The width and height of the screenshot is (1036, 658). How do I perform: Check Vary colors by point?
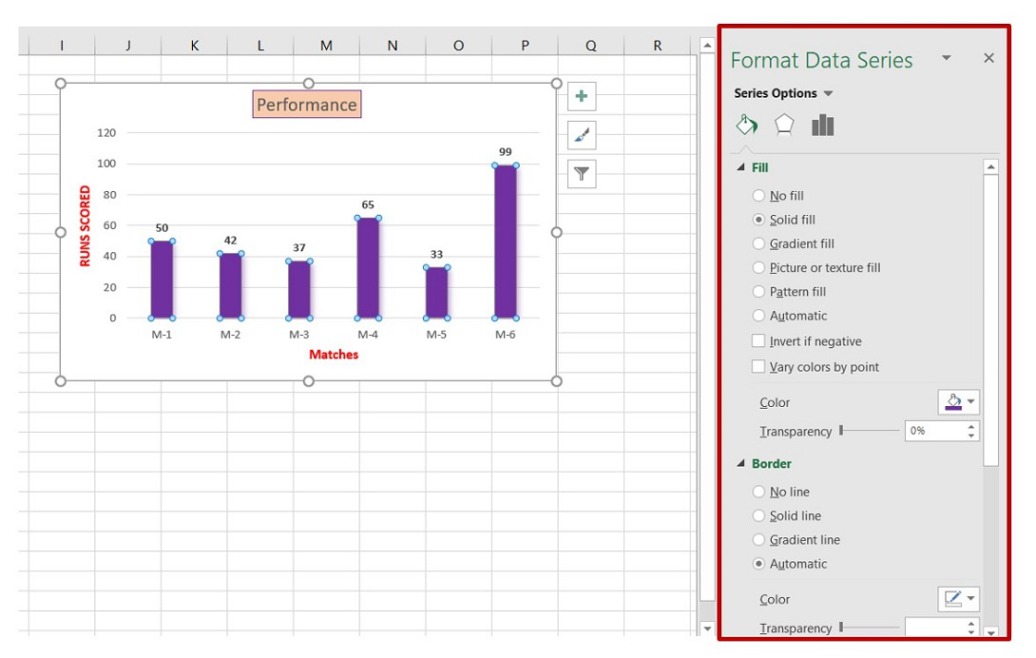758,366
